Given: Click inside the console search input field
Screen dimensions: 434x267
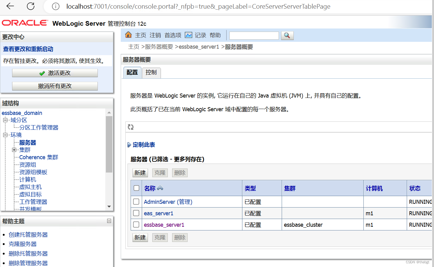Looking at the screenshot, I should 254,35.
